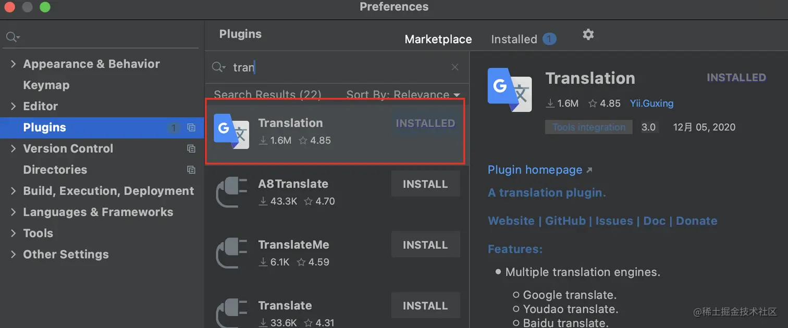Click the project-level icon beside Directories
Screen dimensions: 788x328
(x=191, y=170)
